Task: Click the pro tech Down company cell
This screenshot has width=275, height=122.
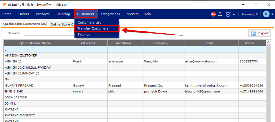Action: click(164, 91)
